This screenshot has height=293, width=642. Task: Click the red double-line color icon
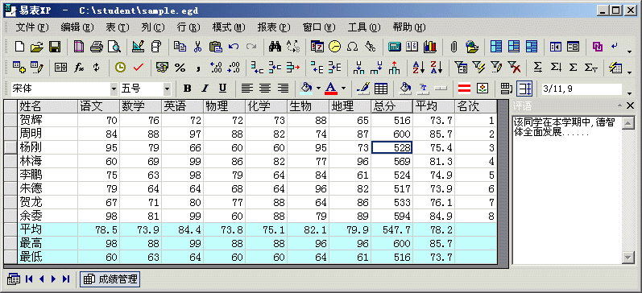click(x=464, y=88)
